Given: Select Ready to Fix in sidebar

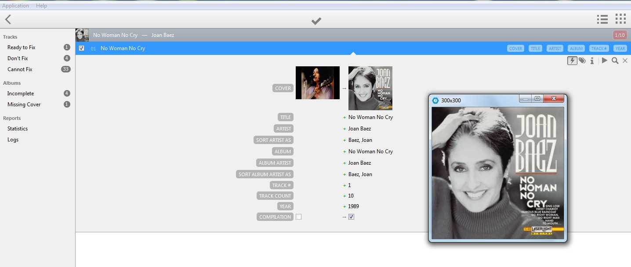Looking at the screenshot, I should click(21, 47).
